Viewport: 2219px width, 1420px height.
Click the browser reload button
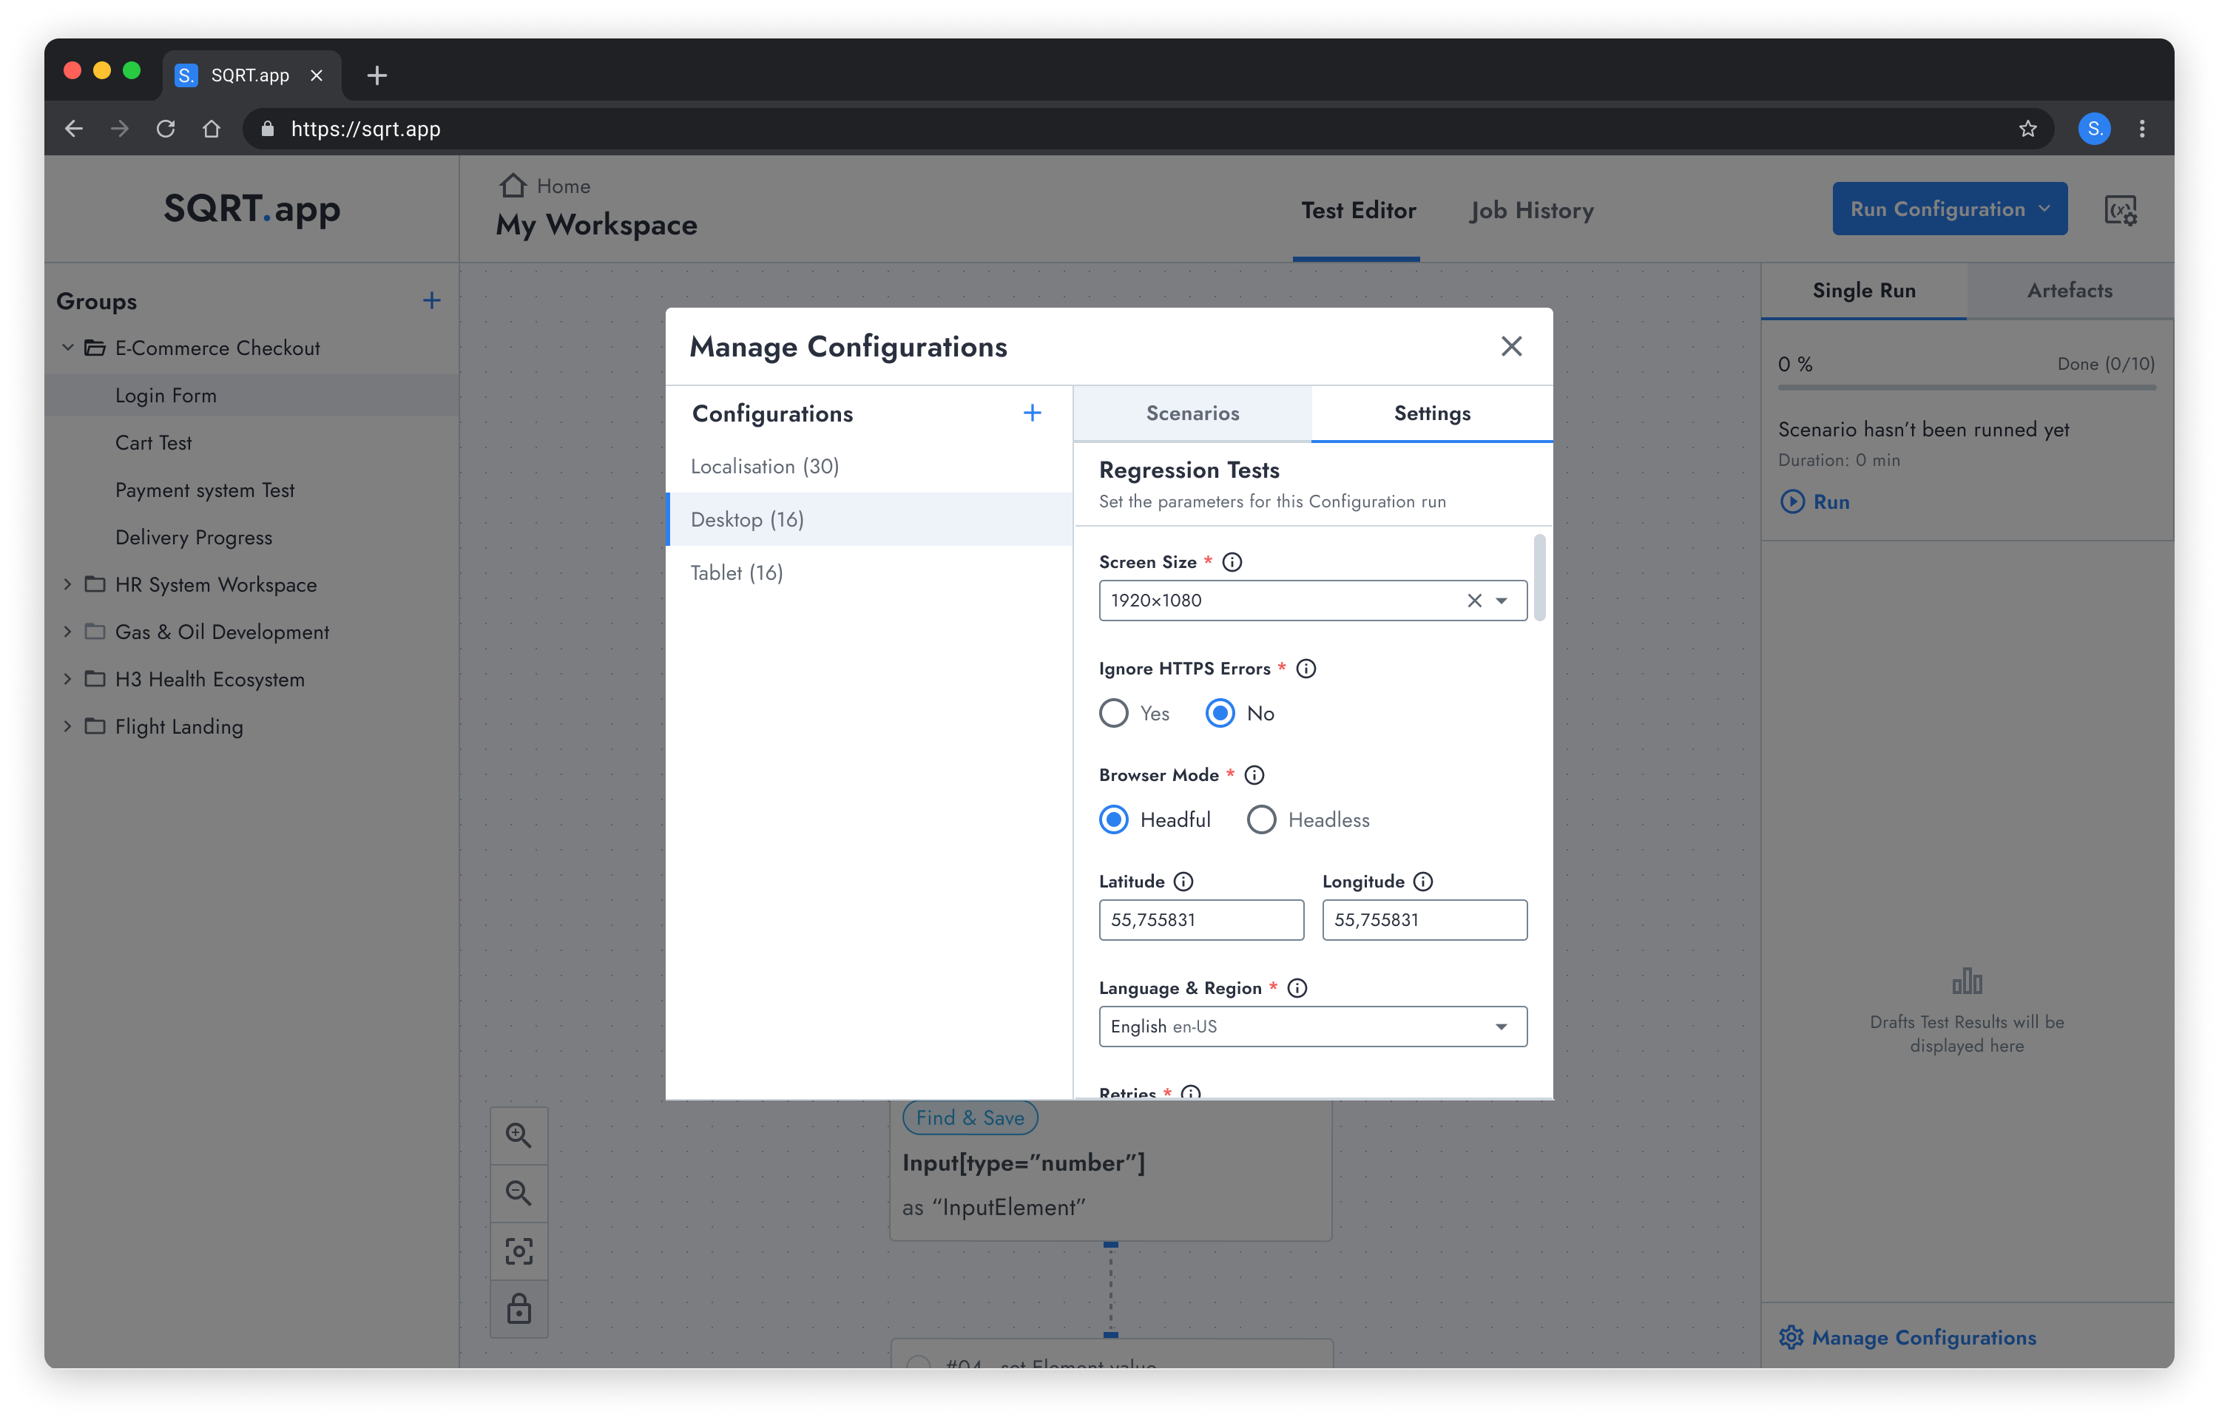point(166,129)
